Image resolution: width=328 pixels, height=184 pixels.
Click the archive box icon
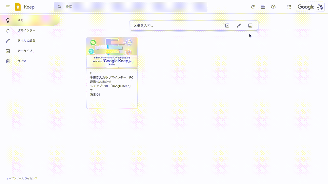click(8, 51)
